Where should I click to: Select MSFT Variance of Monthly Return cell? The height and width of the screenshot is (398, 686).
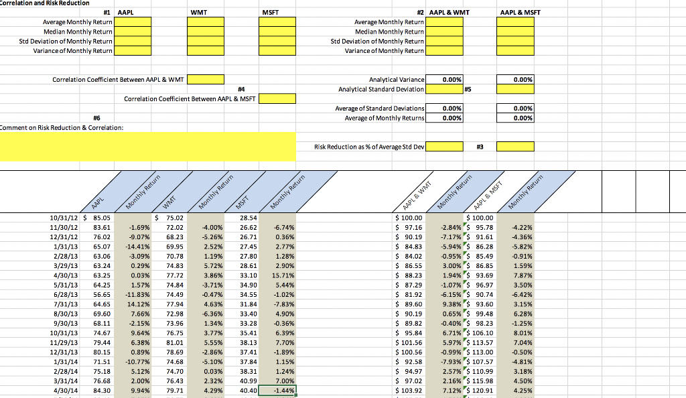point(277,51)
